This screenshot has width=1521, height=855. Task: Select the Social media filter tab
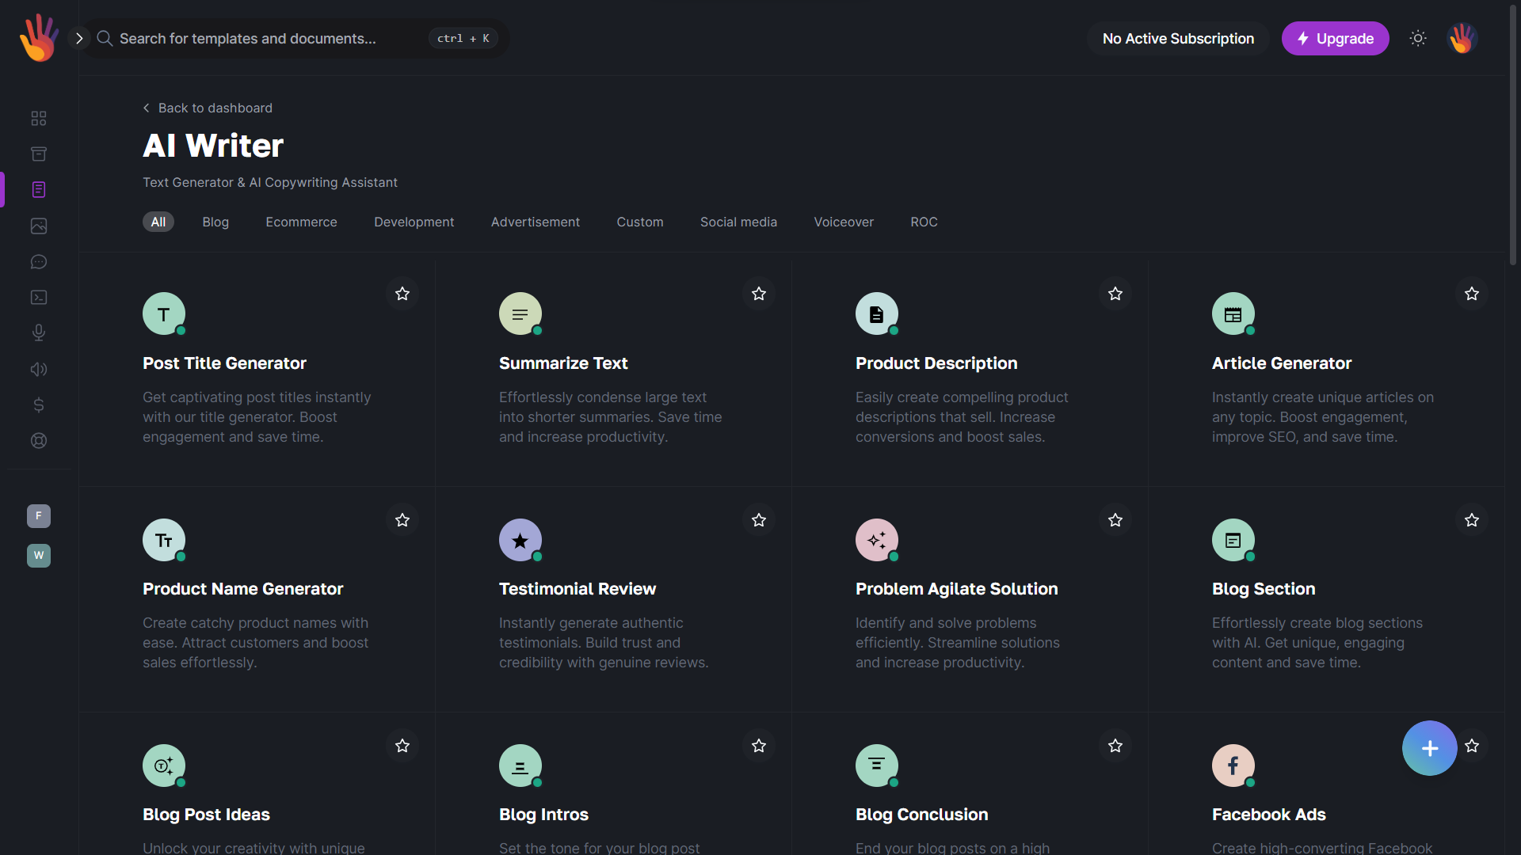point(738,222)
